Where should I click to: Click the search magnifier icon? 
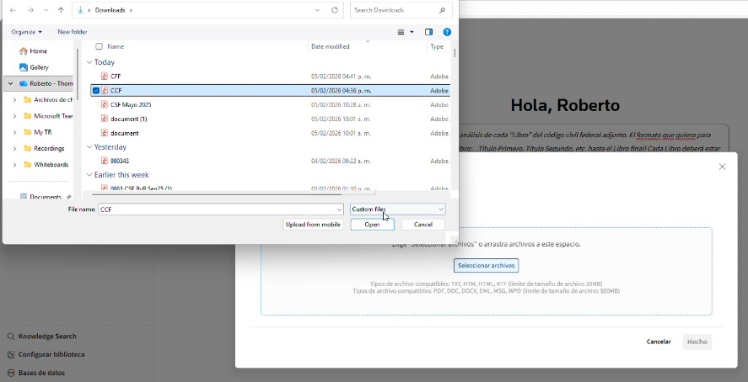tap(442, 10)
